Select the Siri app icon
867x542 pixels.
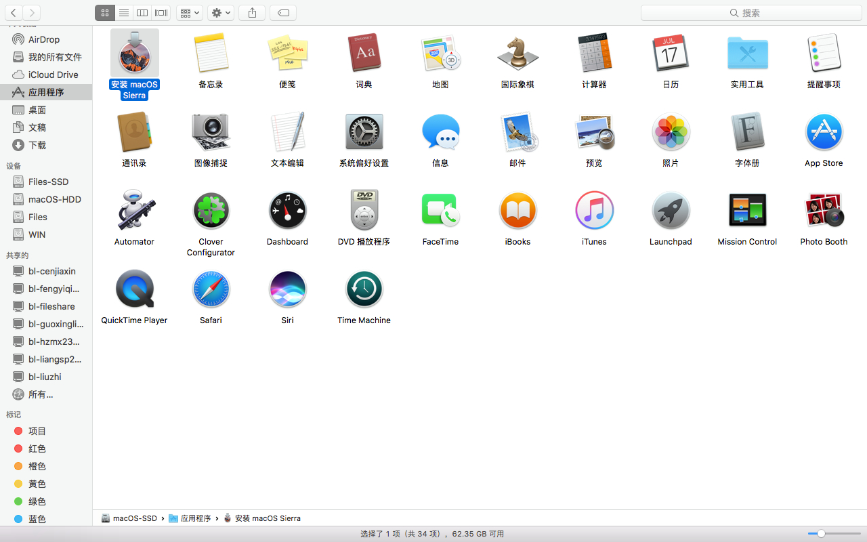[x=287, y=289]
